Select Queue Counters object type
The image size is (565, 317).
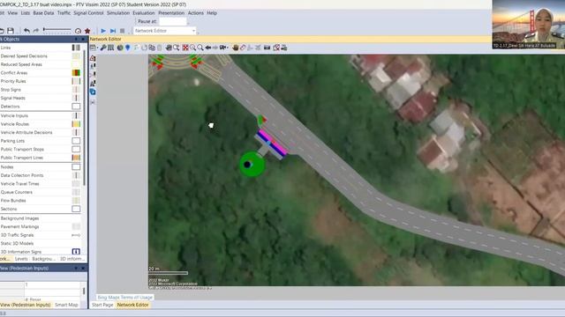tap(16, 192)
